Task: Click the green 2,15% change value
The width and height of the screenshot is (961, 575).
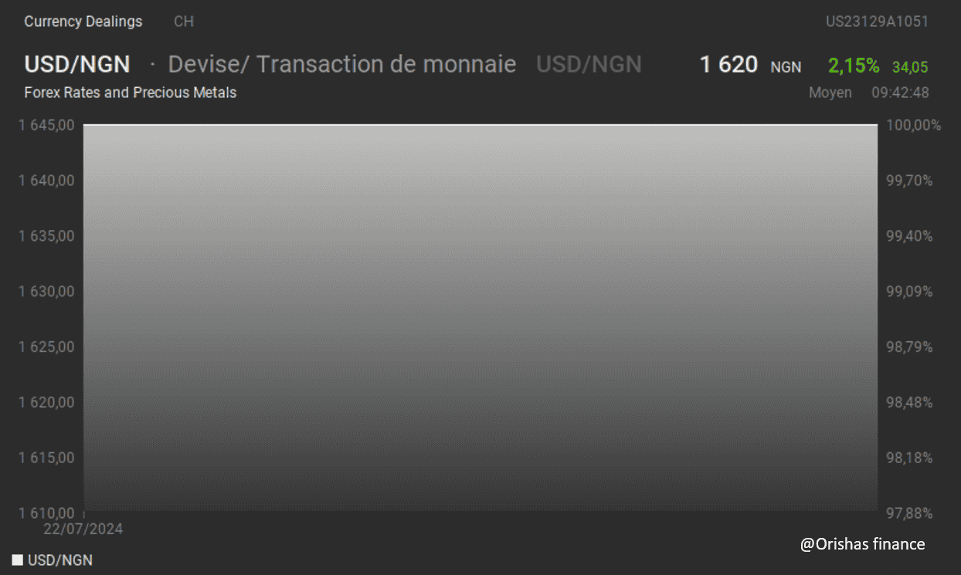Action: [854, 66]
